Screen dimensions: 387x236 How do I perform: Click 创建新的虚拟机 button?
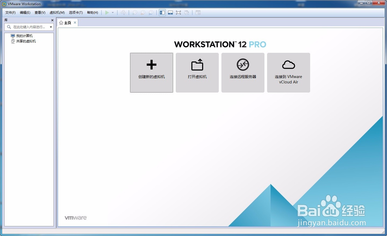[152, 73]
